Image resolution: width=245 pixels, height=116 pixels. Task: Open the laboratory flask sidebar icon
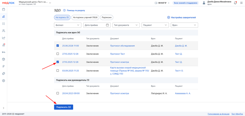point(4,45)
